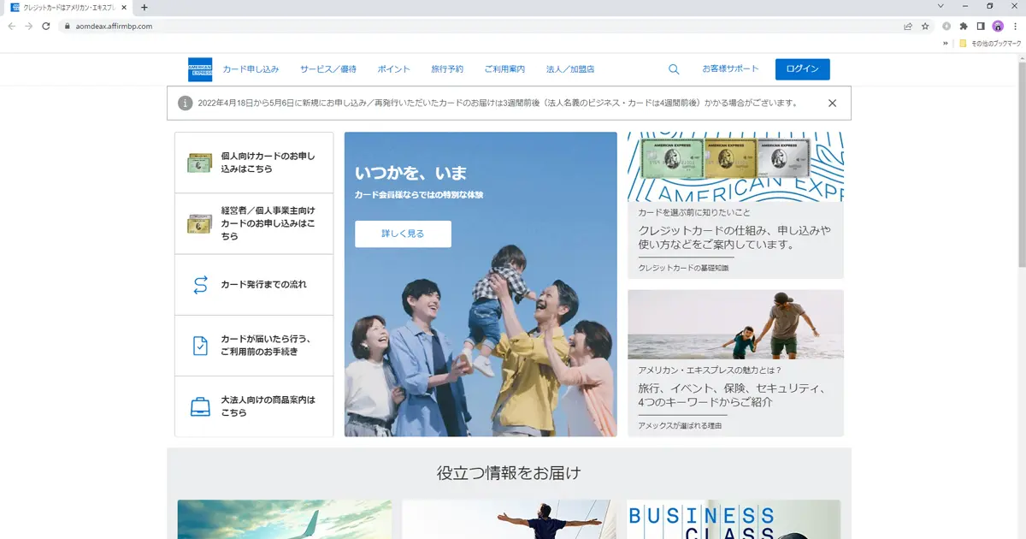Open the site search magnifier icon
1026x539 pixels.
tap(674, 69)
